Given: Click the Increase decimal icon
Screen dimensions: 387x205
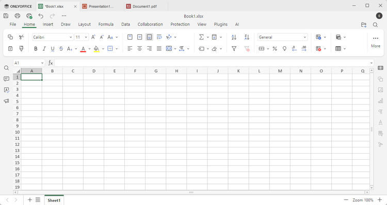Looking at the screenshot, I should click(304, 49).
